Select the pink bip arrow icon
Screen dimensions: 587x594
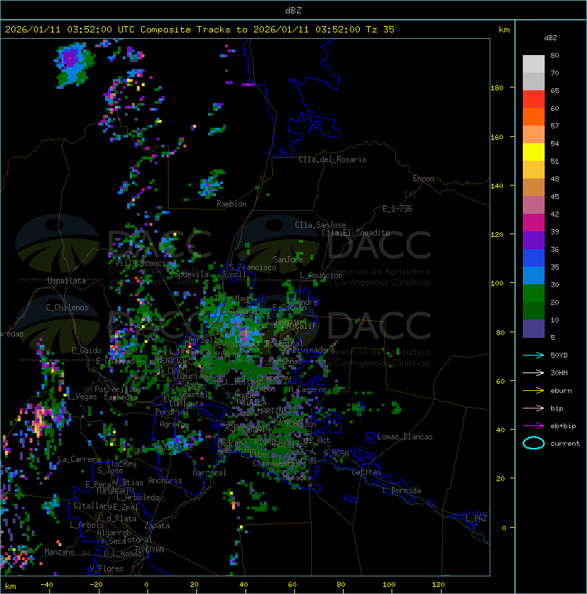coord(533,408)
